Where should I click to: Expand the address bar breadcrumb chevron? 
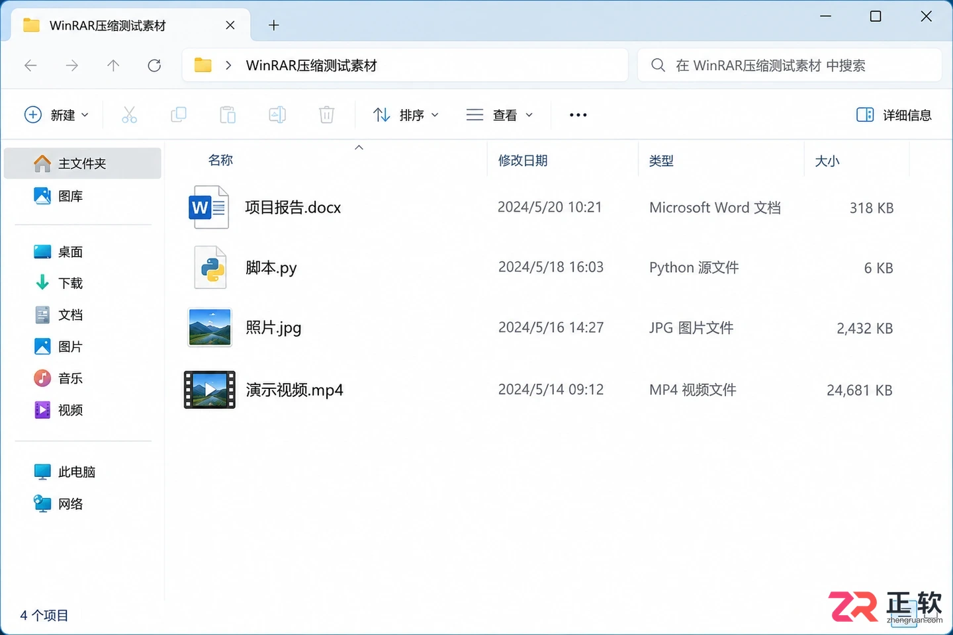228,65
